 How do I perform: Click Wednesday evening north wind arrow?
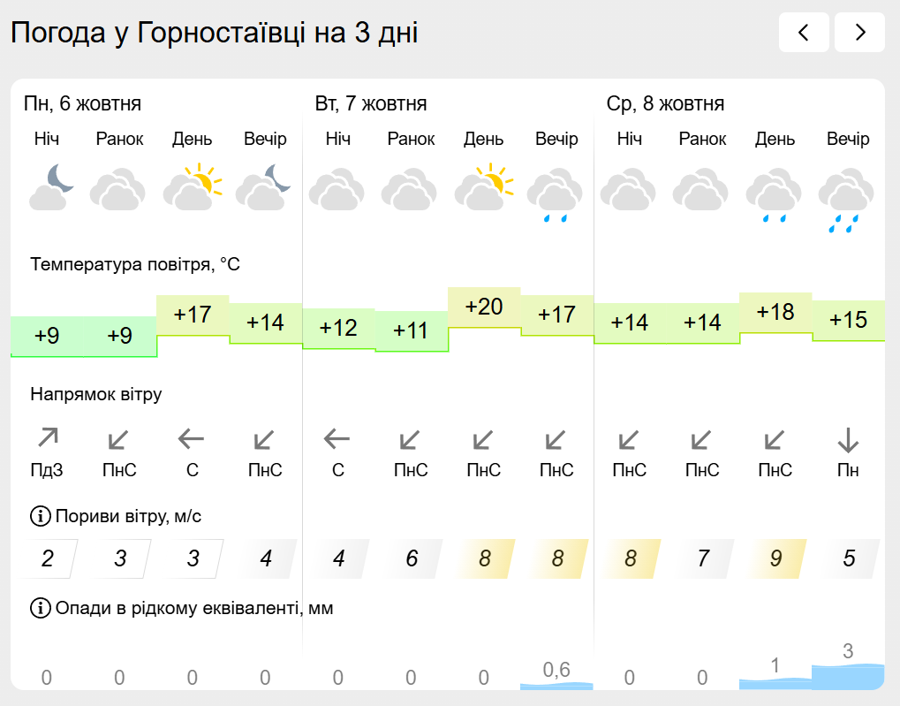(x=848, y=439)
